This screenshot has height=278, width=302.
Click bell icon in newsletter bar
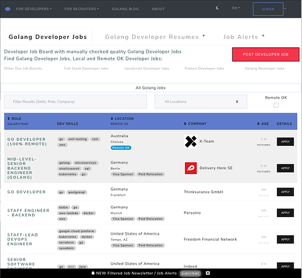click(93, 273)
